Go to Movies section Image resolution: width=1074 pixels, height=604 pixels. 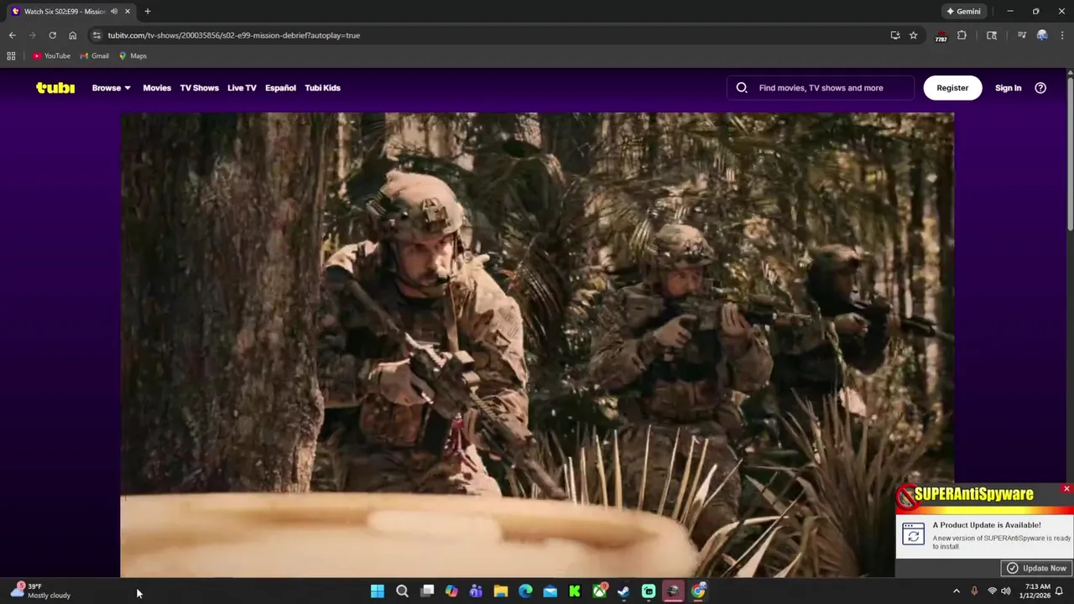tap(157, 87)
